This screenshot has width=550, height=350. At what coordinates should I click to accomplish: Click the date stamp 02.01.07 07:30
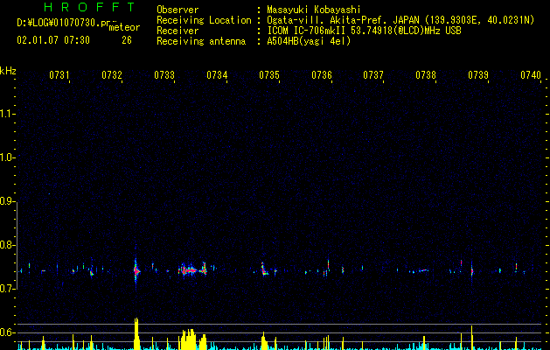(53, 40)
